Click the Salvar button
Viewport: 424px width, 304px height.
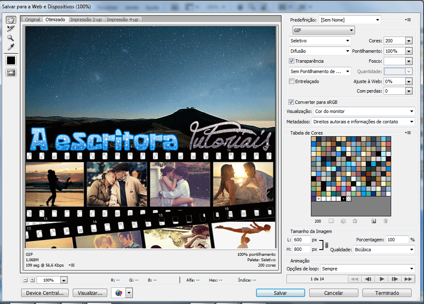280,293
